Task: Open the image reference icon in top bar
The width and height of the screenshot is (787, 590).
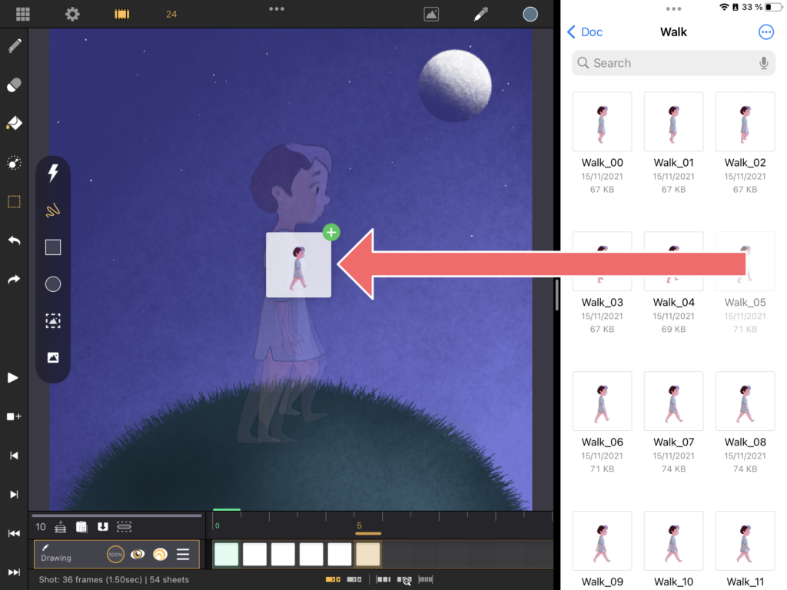Action: (x=431, y=14)
